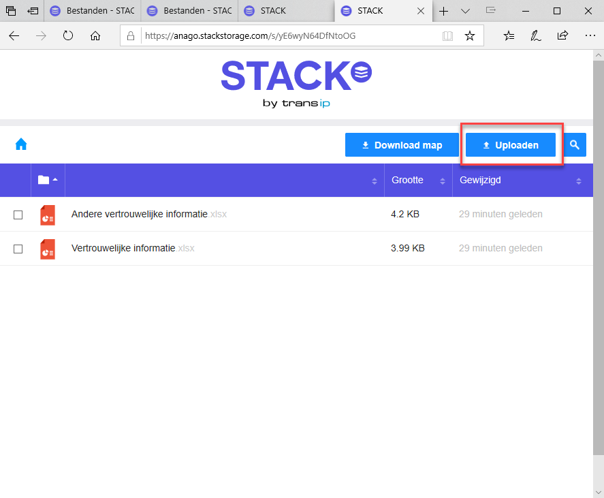Click scrollbar down arrow

pyautogui.click(x=599, y=493)
